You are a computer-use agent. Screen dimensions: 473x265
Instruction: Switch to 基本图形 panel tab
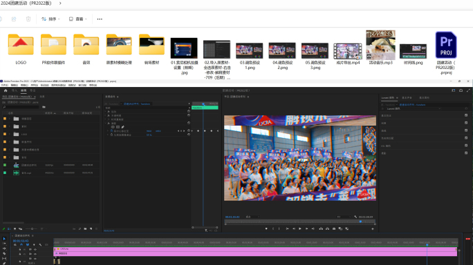pyautogui.click(x=424, y=97)
